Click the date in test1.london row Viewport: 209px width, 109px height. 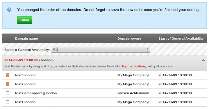pyautogui.click(x=175, y=102)
